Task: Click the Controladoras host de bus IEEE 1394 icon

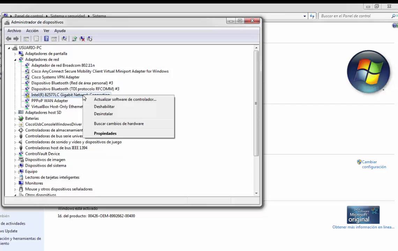Action: point(21,148)
